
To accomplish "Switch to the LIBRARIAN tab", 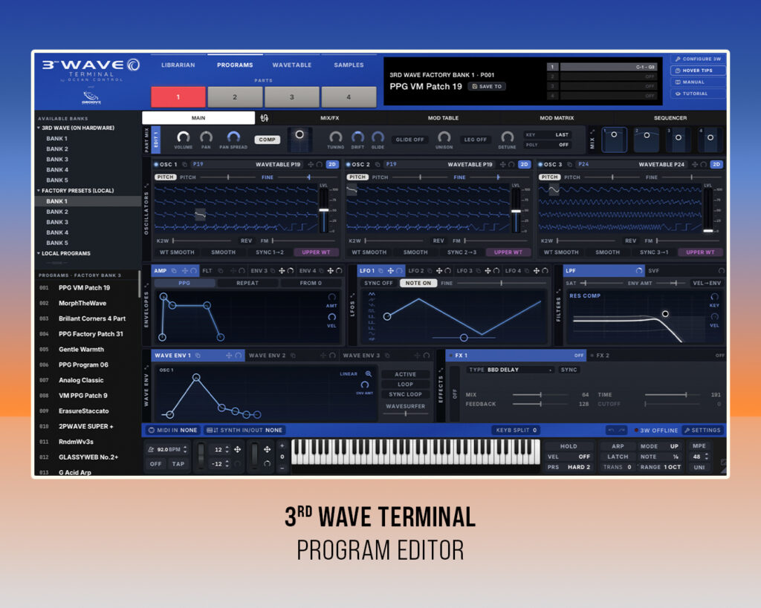I will point(178,65).
